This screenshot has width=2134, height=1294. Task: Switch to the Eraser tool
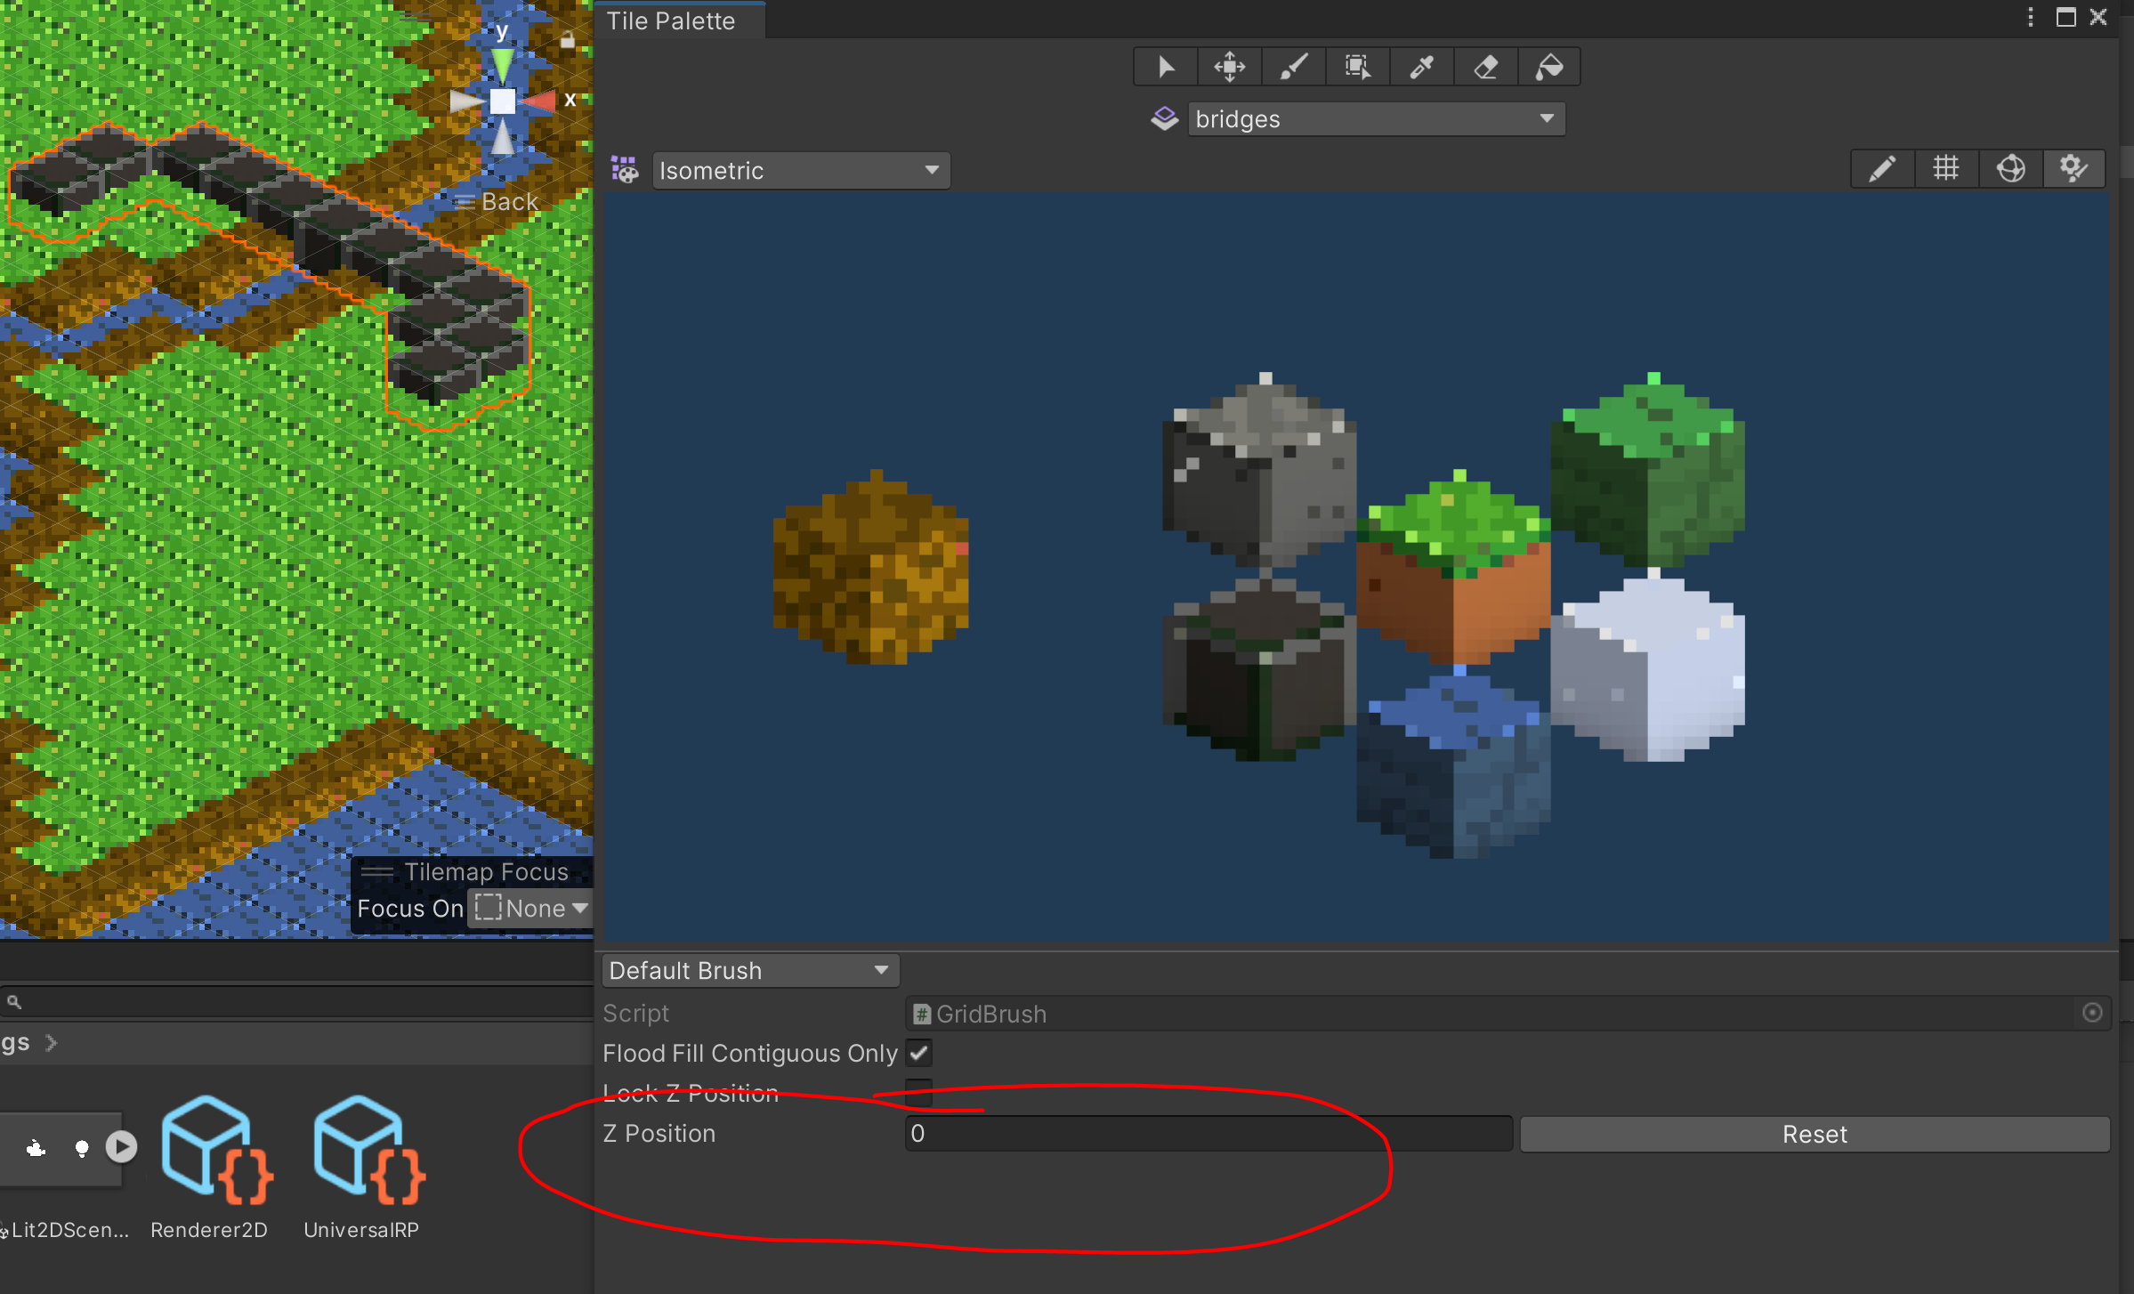tap(1485, 67)
